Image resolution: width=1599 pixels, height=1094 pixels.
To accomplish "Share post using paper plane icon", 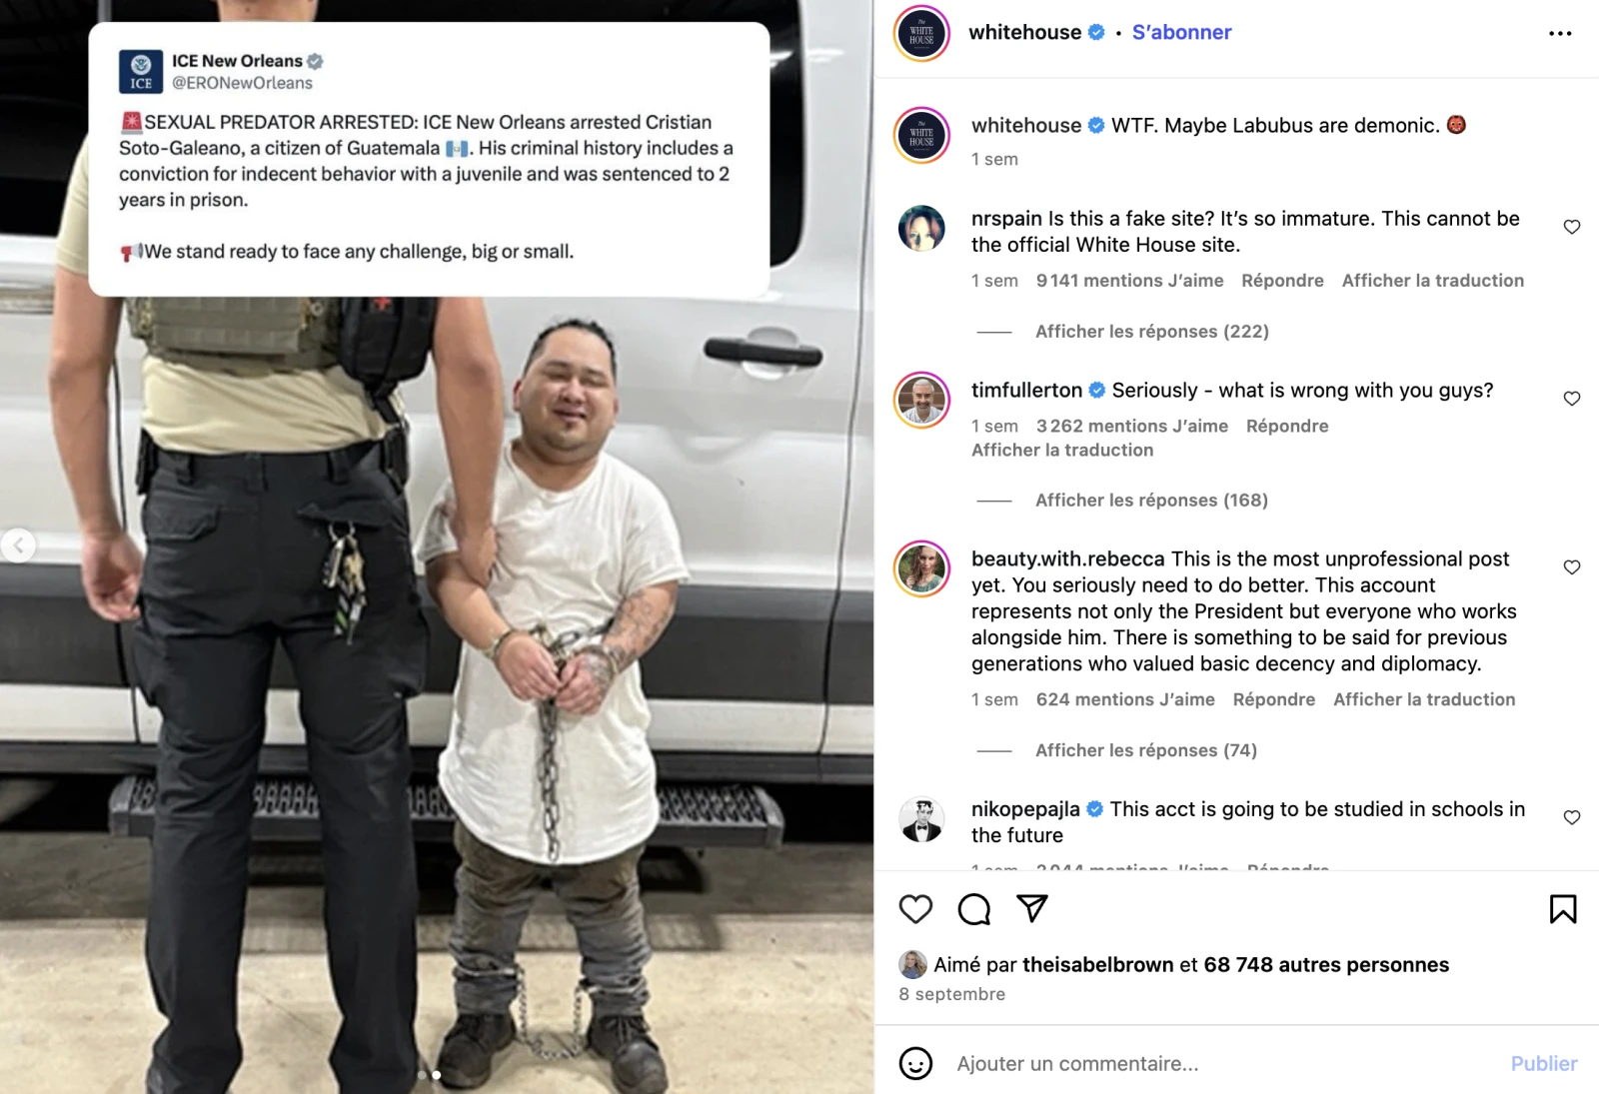I will (x=1032, y=908).
